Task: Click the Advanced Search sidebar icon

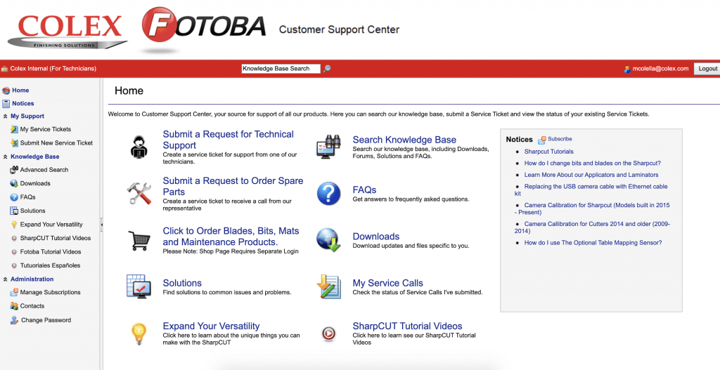Action: [x=14, y=170]
